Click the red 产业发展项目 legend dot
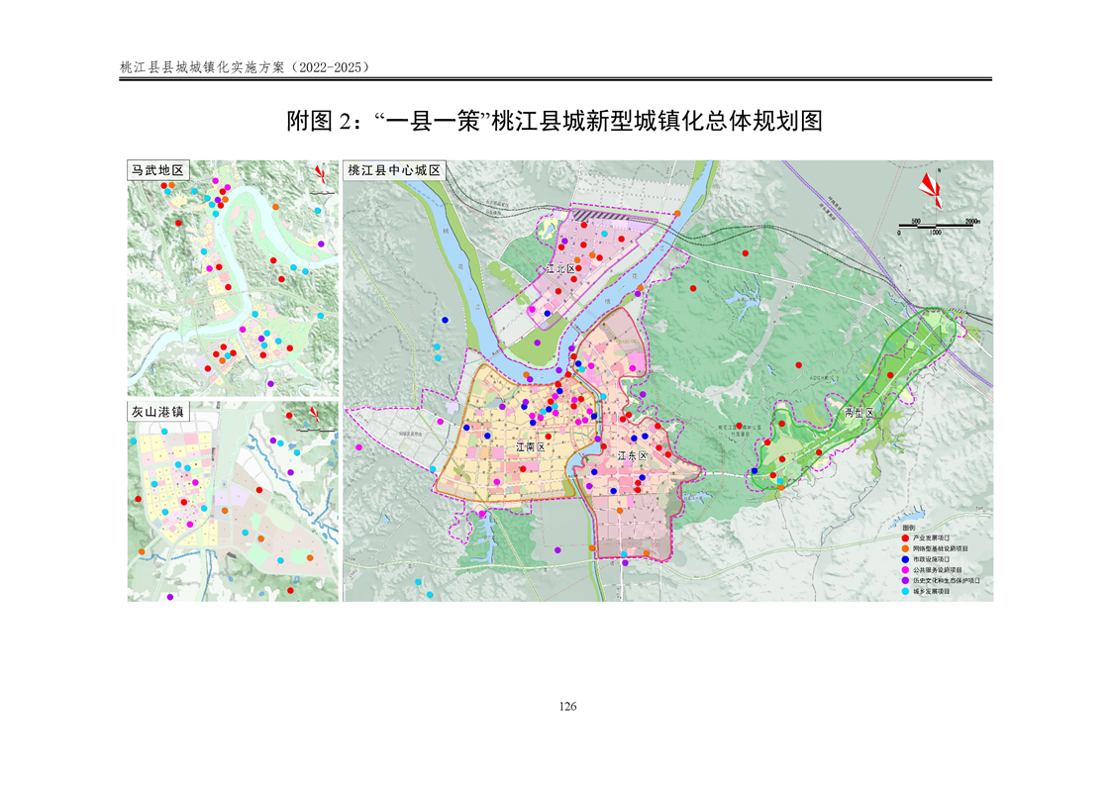Screen dimensions: 1111x785 905,537
